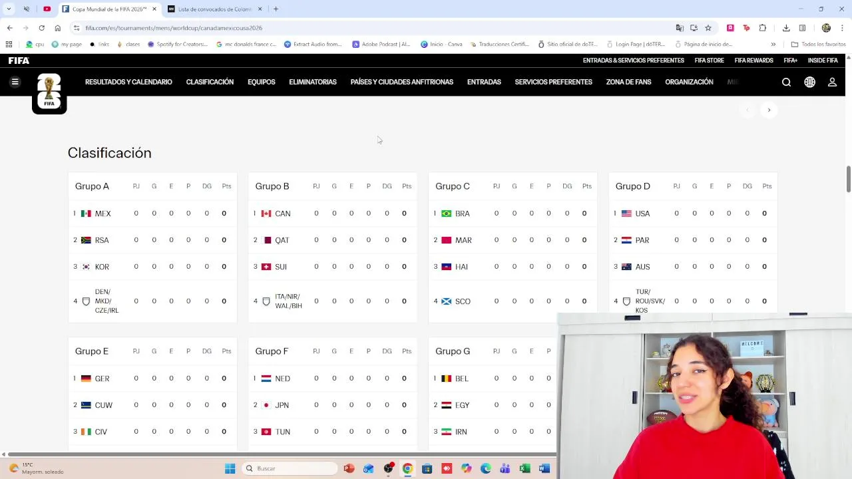
Task: Select team SCO in Grupo C
Action: tap(463, 301)
